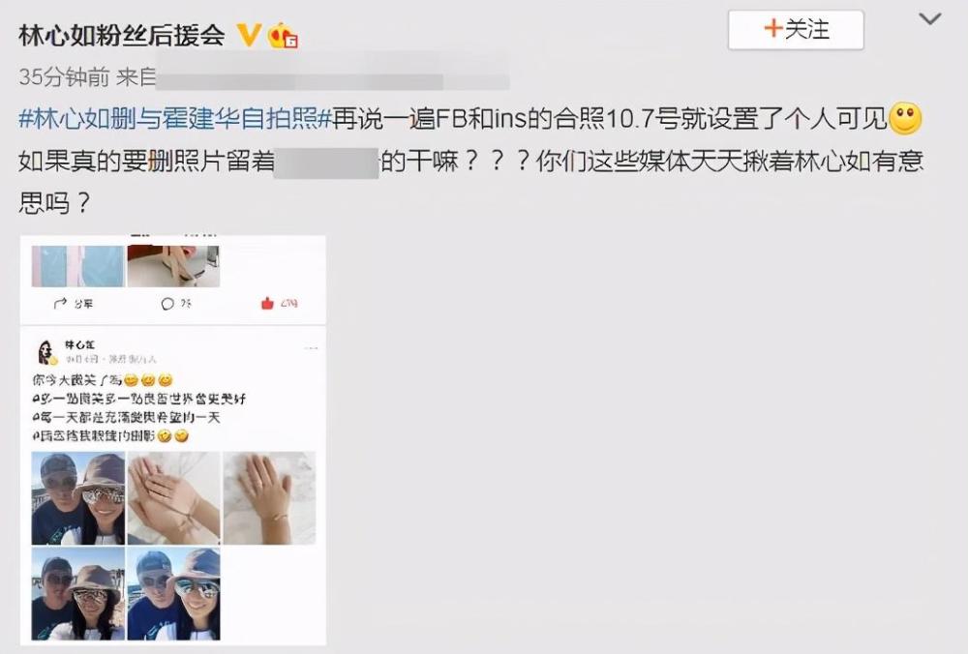
Task: Open the bottom-right couple selfie thumbnail
Action: click(x=174, y=594)
